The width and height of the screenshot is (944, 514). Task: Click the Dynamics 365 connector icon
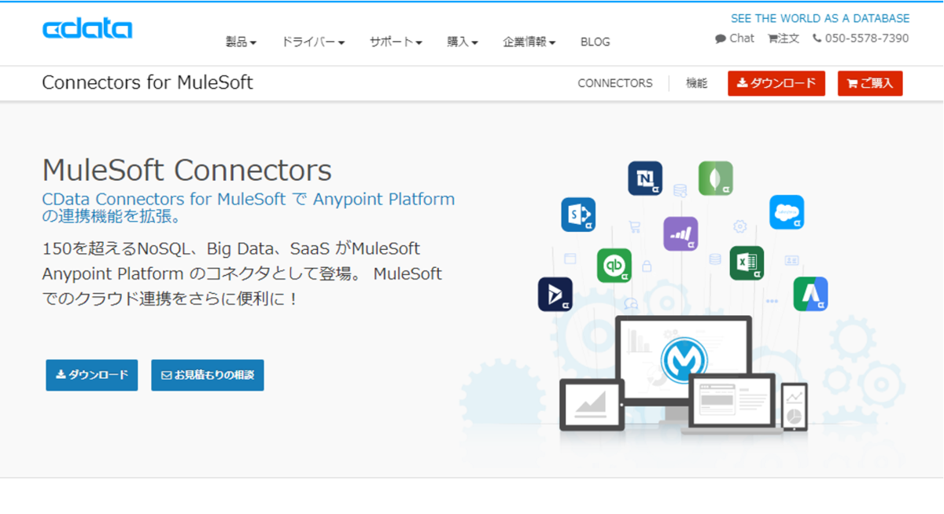(555, 295)
